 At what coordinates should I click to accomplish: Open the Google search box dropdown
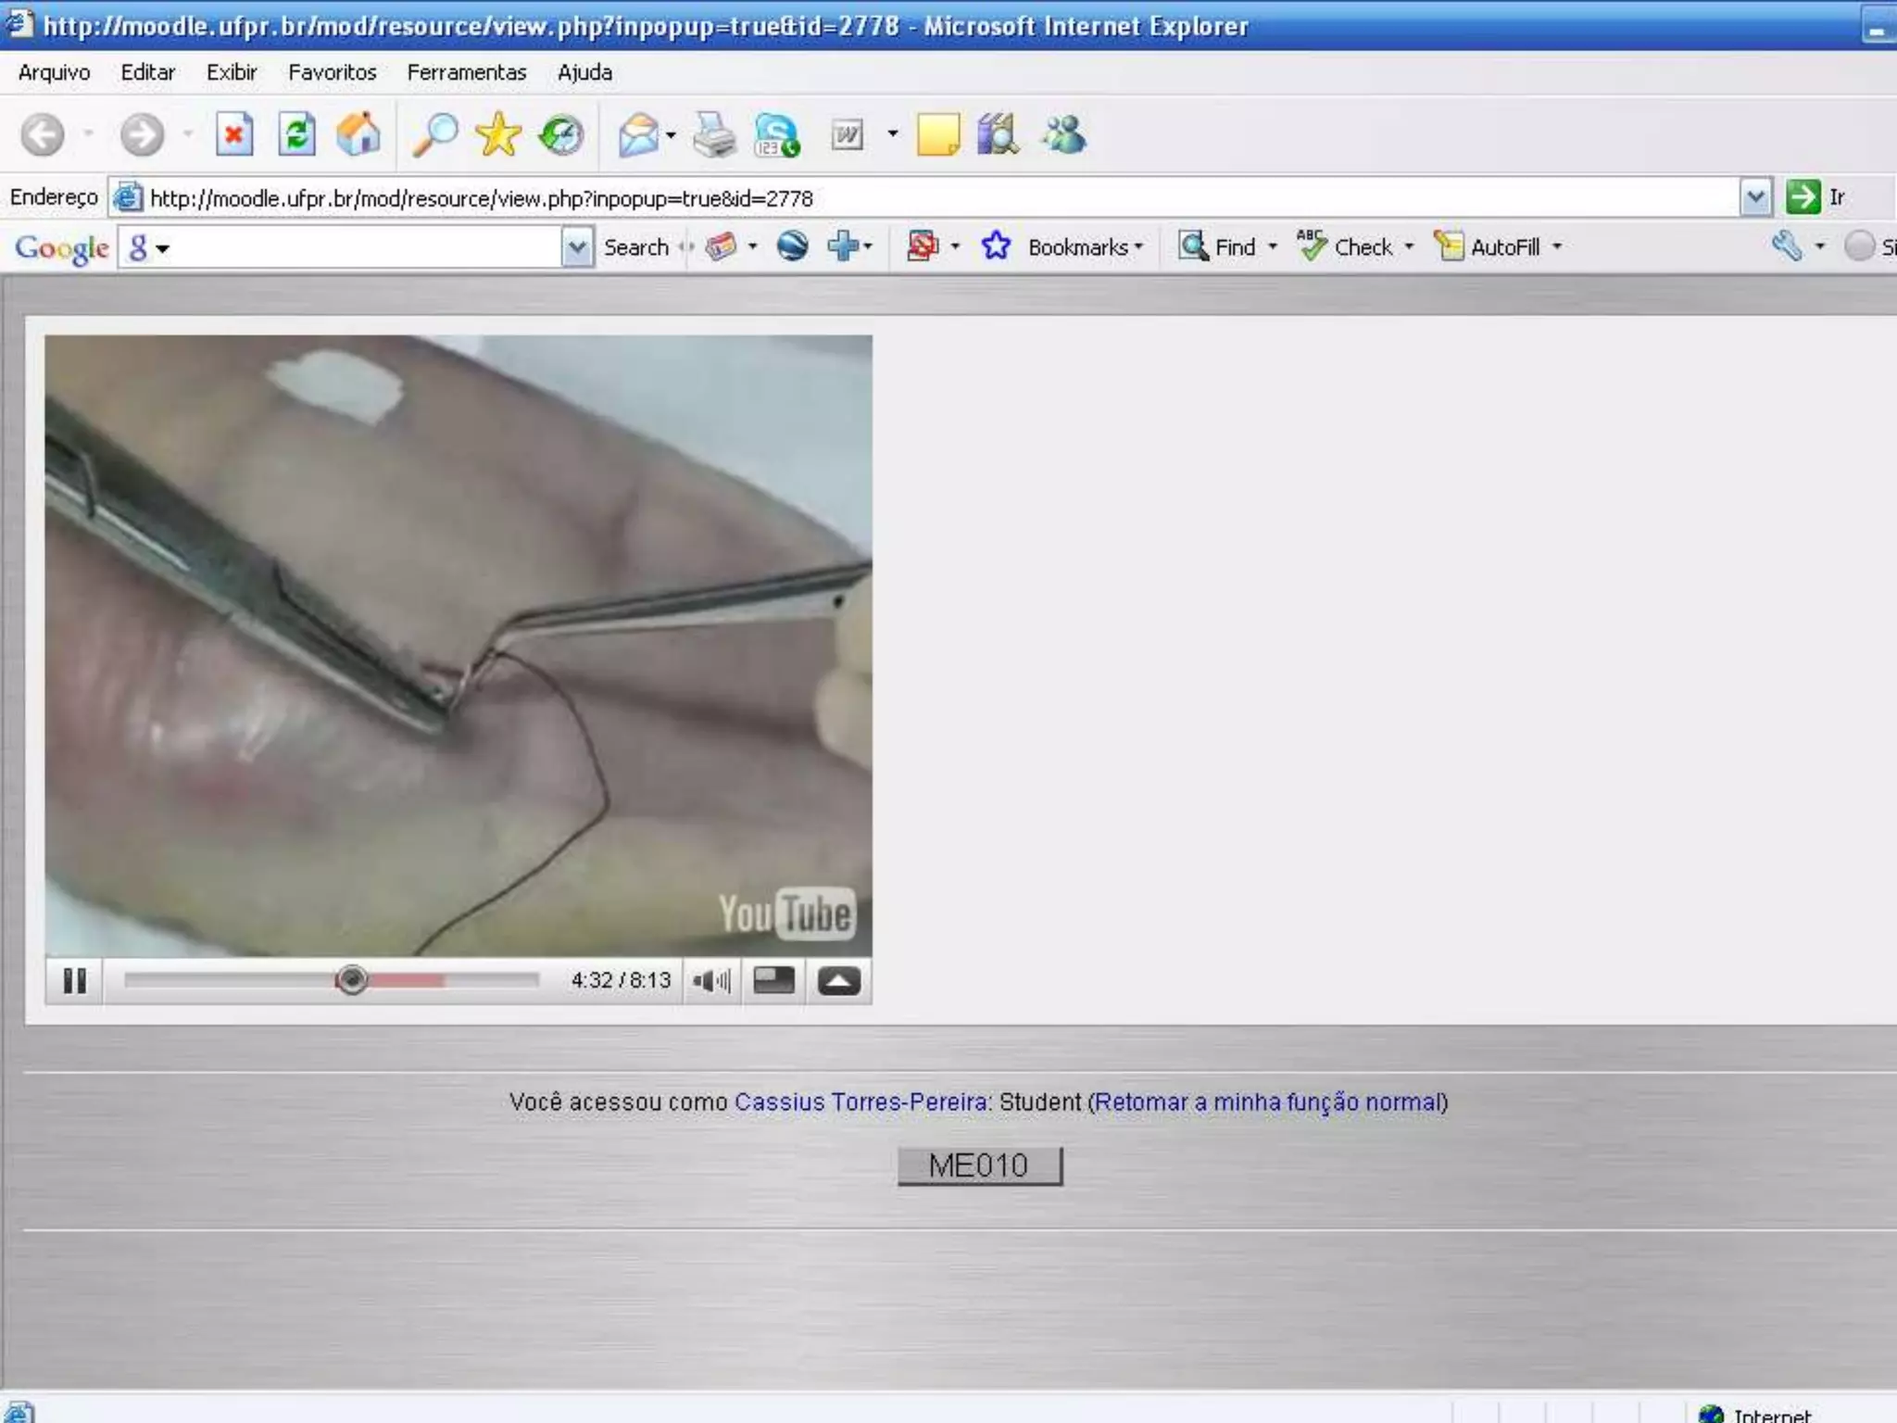coord(576,247)
